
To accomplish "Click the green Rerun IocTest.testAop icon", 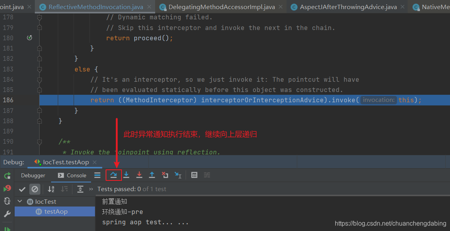I will pyautogui.click(x=7, y=175).
